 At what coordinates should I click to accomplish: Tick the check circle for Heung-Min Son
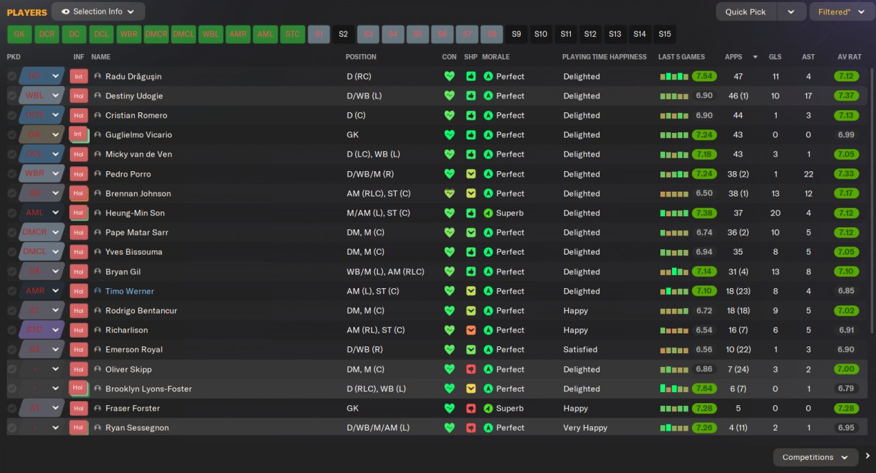tap(12, 213)
